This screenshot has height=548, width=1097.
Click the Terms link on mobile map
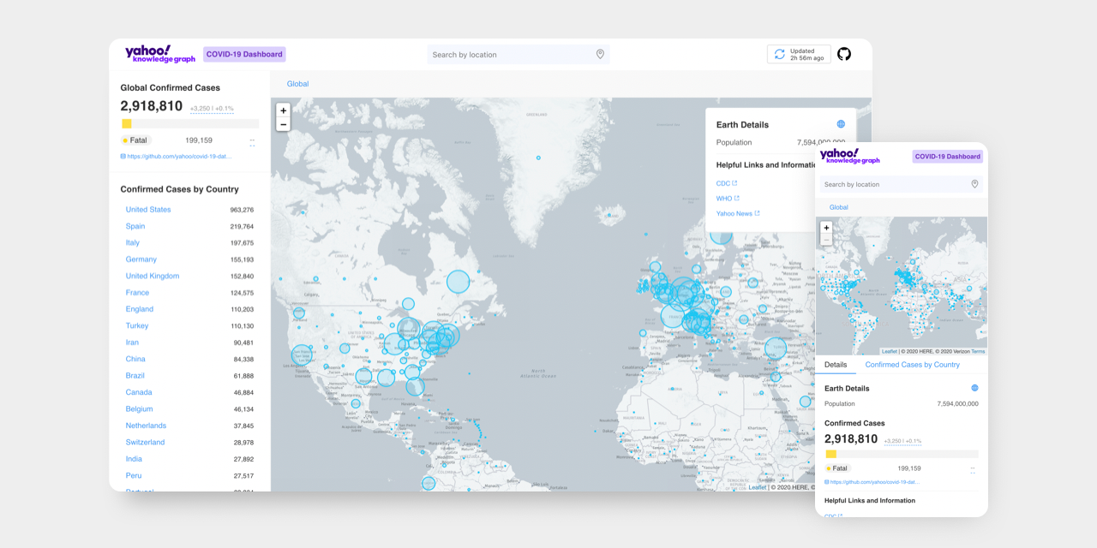(x=978, y=352)
